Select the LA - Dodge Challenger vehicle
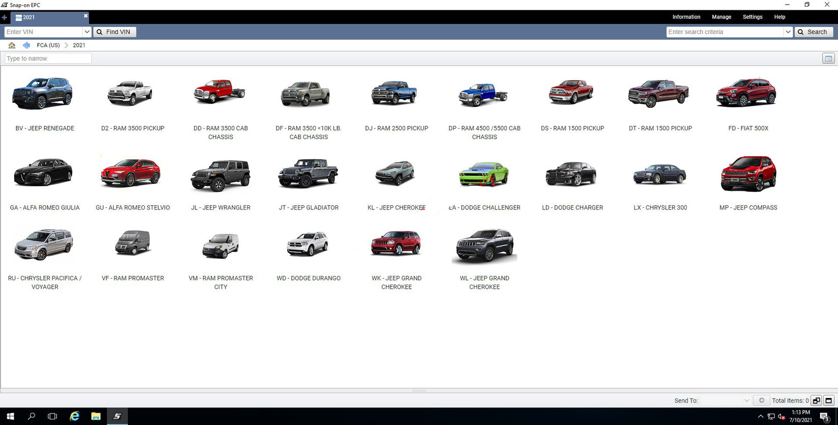 click(x=484, y=175)
